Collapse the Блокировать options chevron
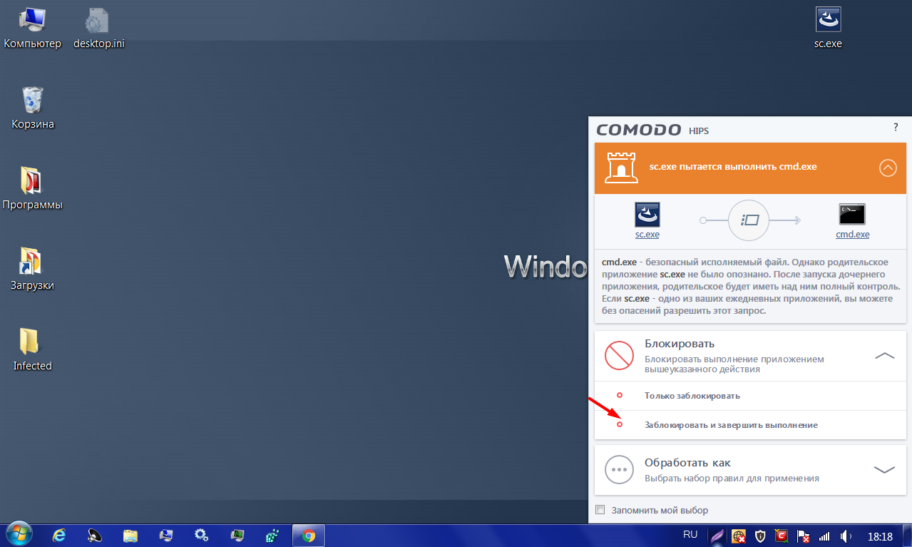The image size is (912, 547). 884,354
